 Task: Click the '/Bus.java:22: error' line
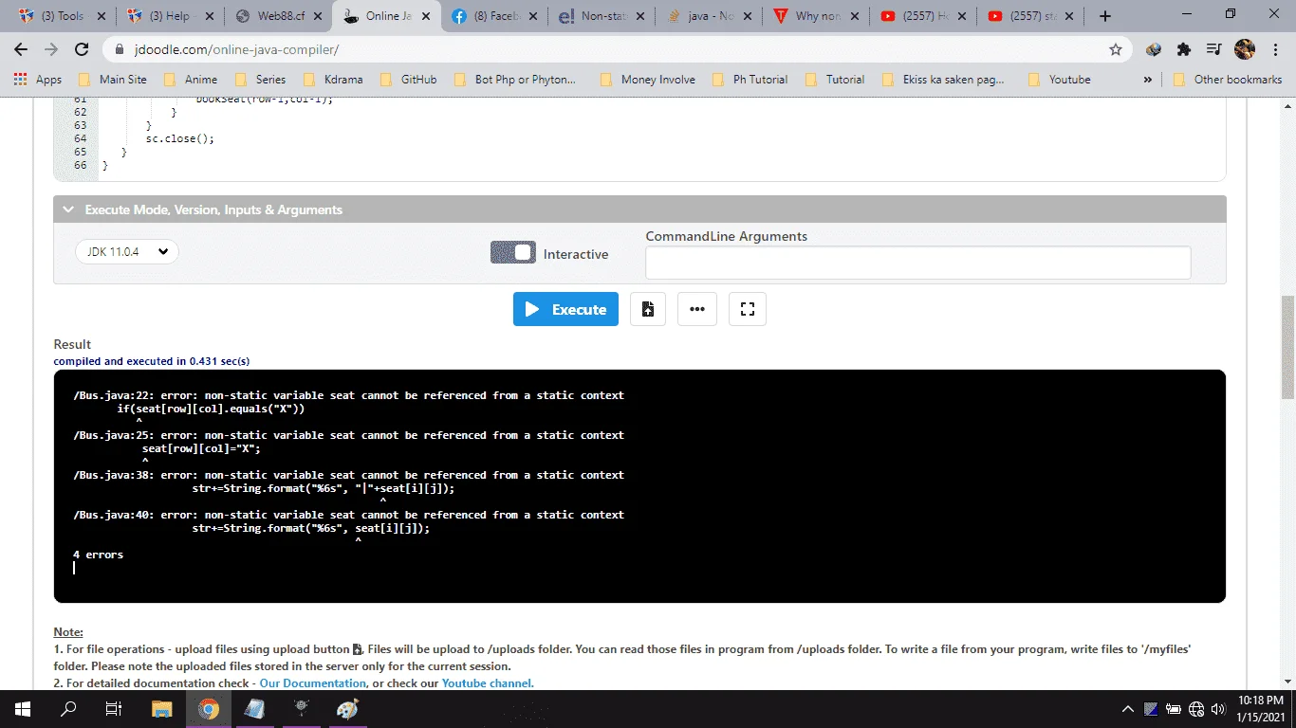(x=348, y=395)
